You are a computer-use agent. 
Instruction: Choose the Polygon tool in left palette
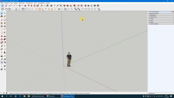(5, 26)
